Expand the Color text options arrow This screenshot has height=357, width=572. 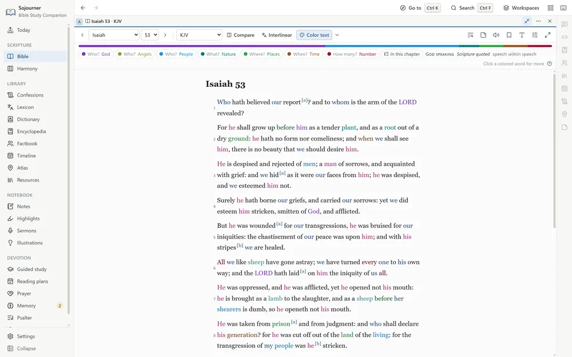(x=337, y=35)
